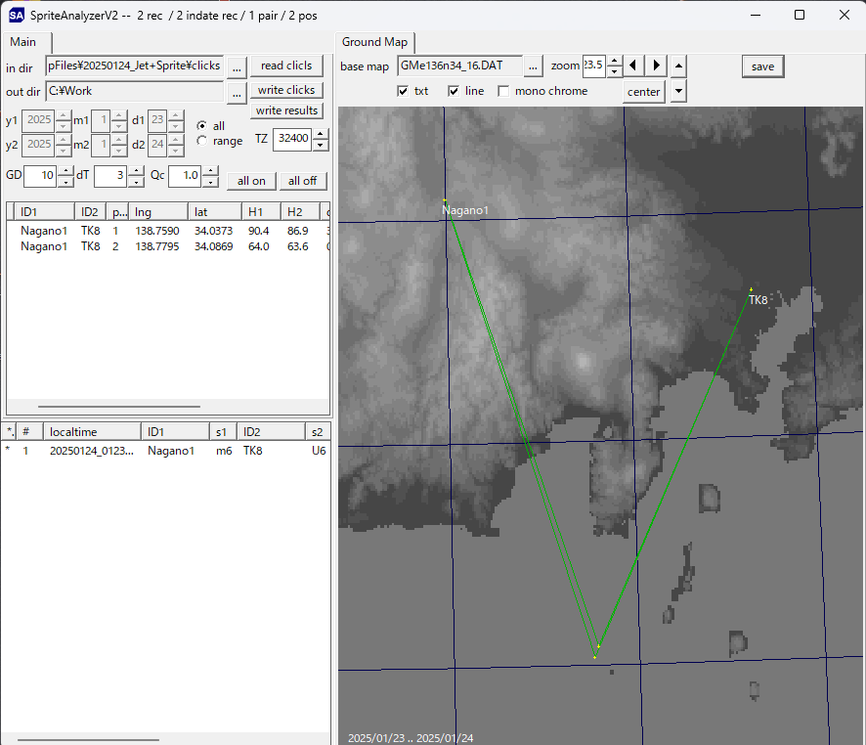Select the range radio button
The image size is (866, 745).
(x=202, y=141)
